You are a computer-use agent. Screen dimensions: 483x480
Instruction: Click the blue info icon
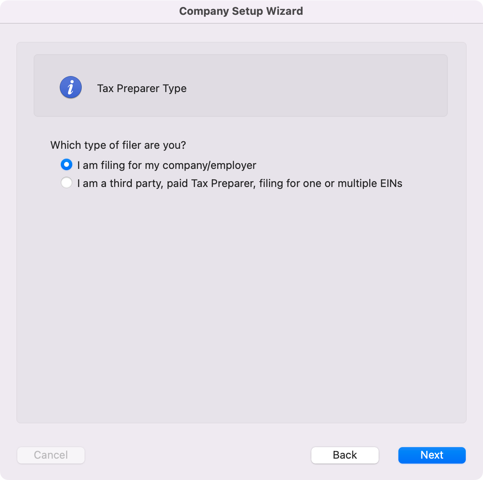[x=71, y=87]
